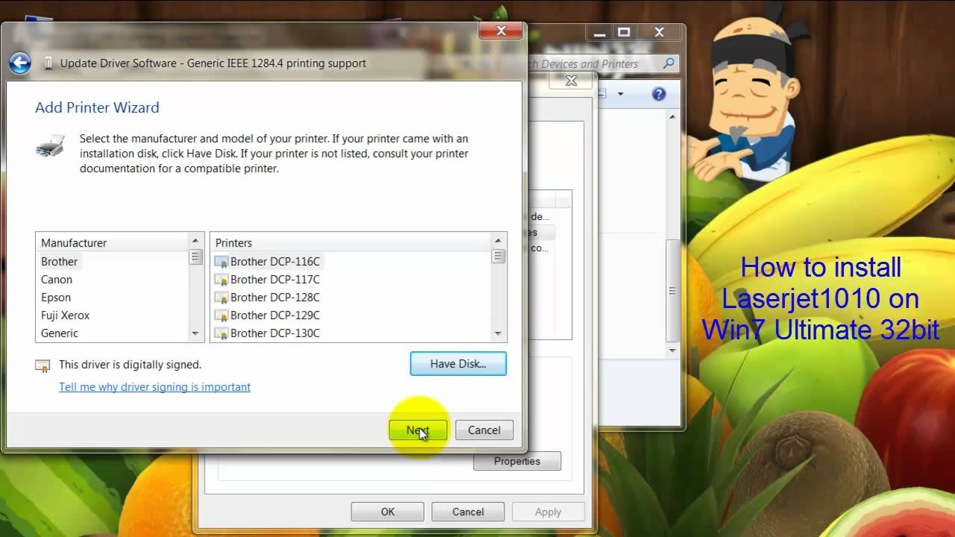
Task: Open 'Tell me why driver signing is important'
Action: (x=154, y=387)
